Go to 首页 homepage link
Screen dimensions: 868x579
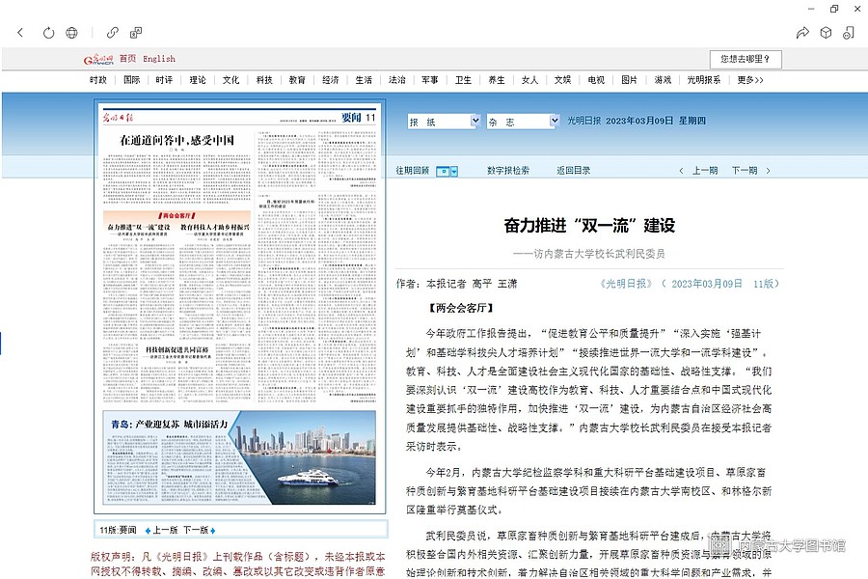pos(127,58)
